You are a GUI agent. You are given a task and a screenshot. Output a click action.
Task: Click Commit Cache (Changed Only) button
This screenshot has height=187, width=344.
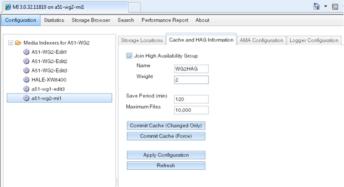166,126
